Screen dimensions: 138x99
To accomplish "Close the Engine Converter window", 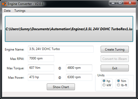I will pos(130,3).
